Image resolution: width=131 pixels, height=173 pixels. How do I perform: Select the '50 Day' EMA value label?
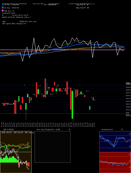[12, 8]
